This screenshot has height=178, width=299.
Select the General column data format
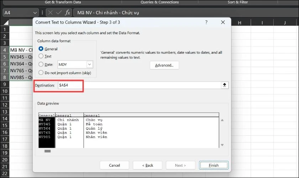41,49
